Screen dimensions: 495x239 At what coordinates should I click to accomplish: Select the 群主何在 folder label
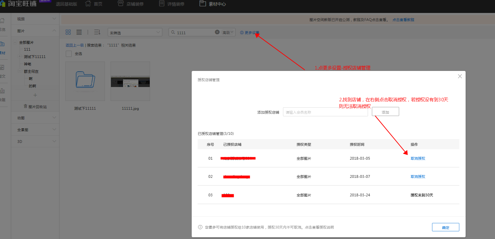31,71
